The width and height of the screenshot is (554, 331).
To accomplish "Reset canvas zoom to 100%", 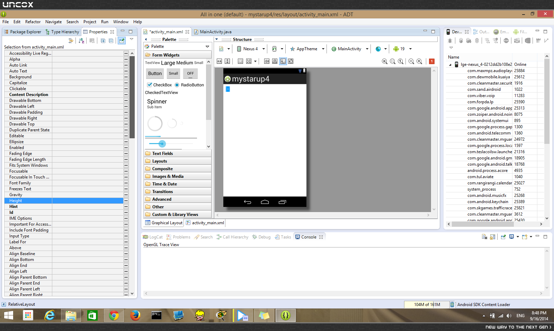I will point(401,61).
